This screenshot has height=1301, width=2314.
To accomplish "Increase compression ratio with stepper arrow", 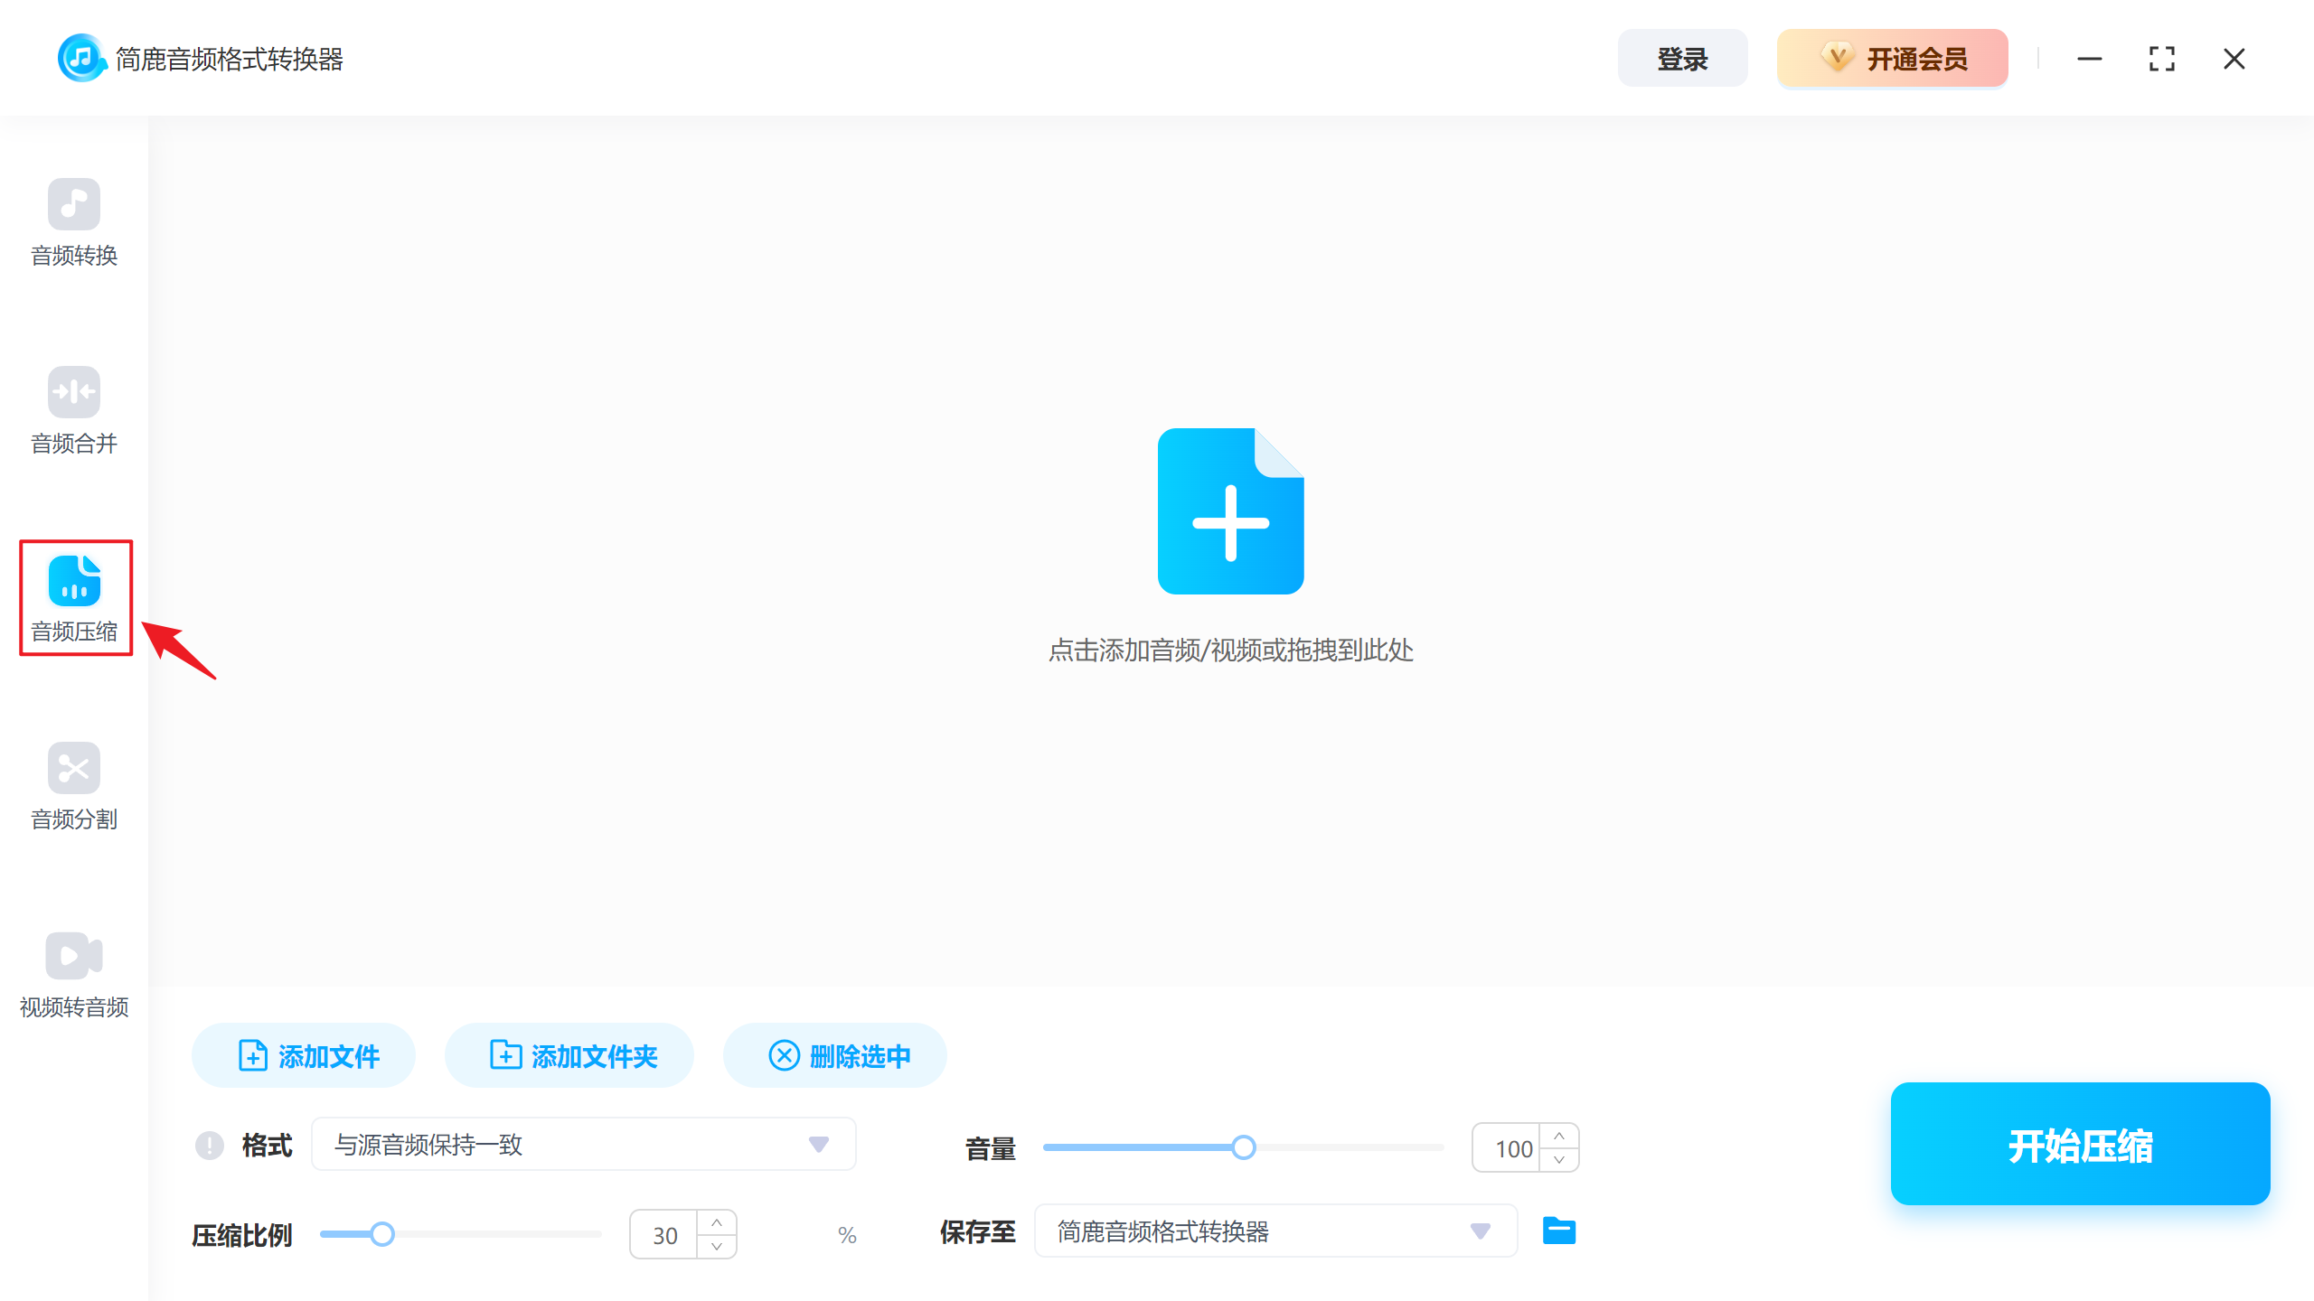I will click(717, 1222).
